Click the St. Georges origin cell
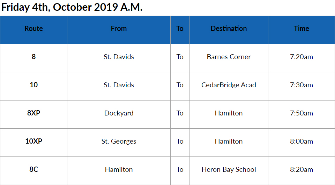 (119, 141)
